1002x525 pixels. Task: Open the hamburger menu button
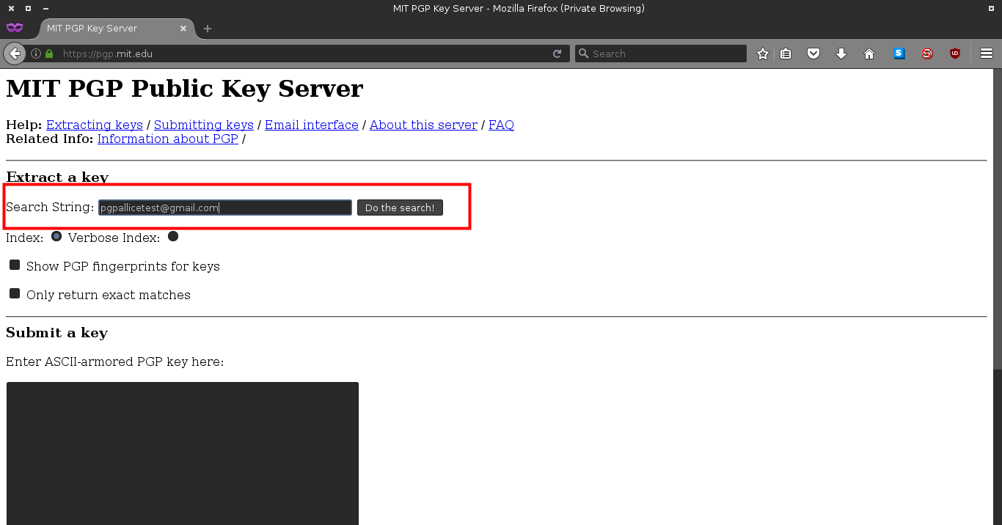coord(987,54)
